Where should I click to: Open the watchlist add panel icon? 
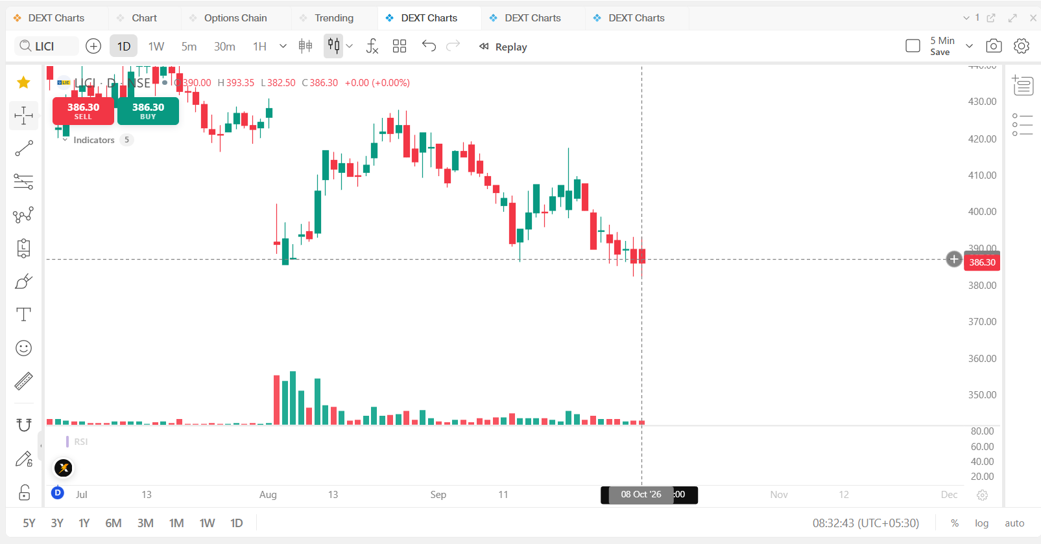[x=1023, y=85]
